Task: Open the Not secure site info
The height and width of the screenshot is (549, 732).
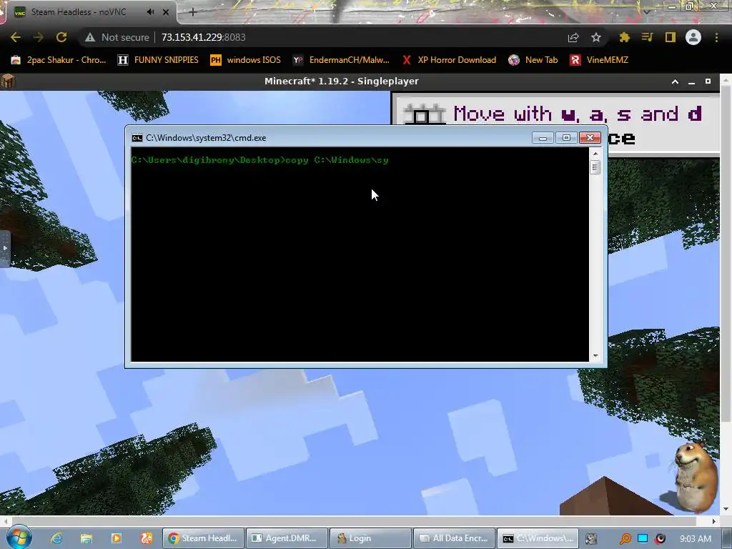Action: [x=117, y=37]
